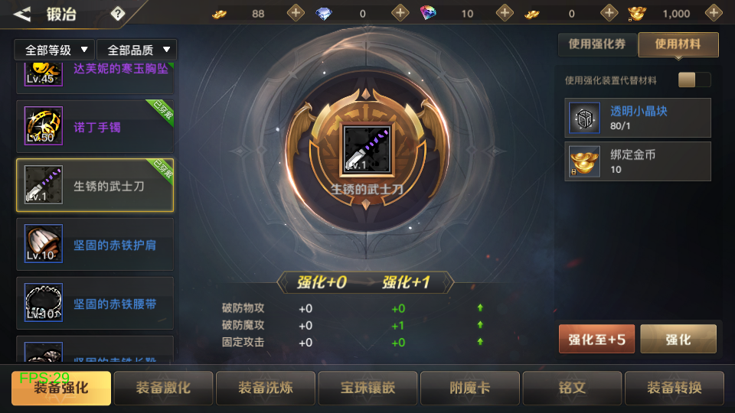This screenshot has height=413, width=735.
Task: Go back using the arrow icon
Action: [21, 14]
